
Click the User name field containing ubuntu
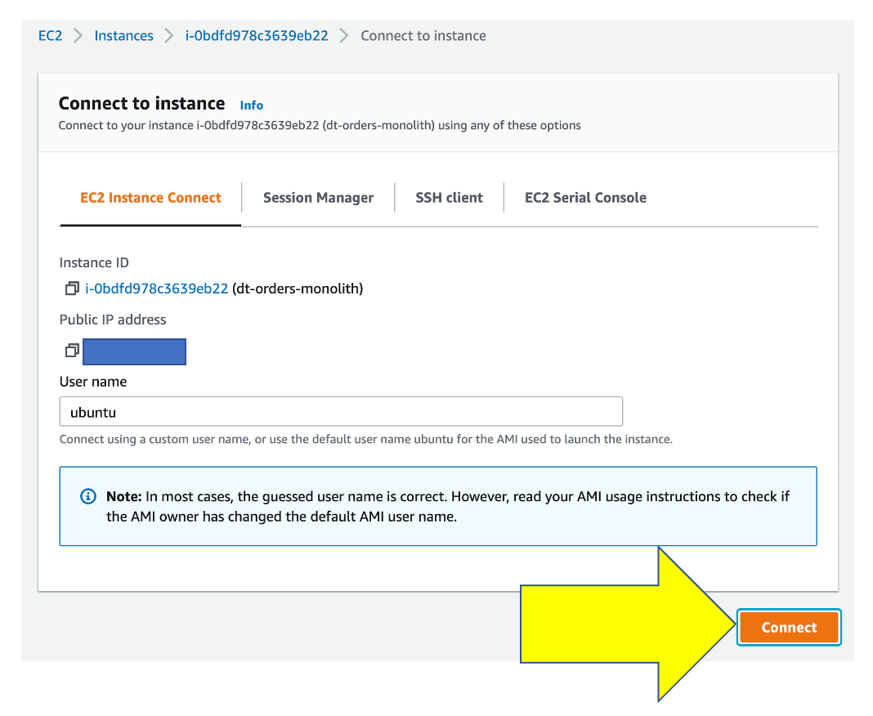[341, 412]
